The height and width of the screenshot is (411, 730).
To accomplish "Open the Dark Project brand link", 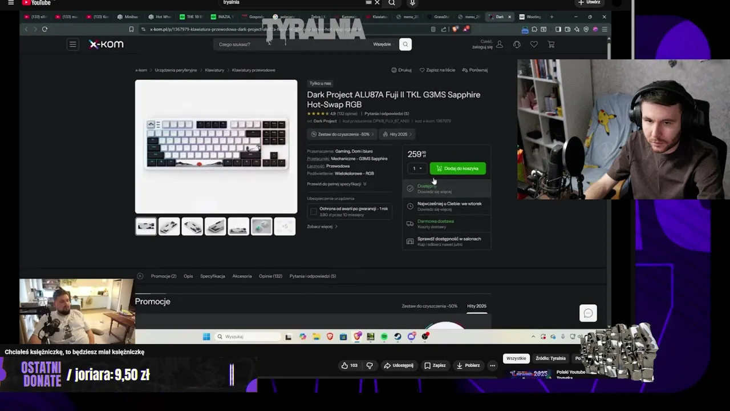I will (x=325, y=121).
